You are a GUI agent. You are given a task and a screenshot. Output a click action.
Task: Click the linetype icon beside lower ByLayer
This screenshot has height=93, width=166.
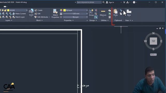click(x=61, y=17)
